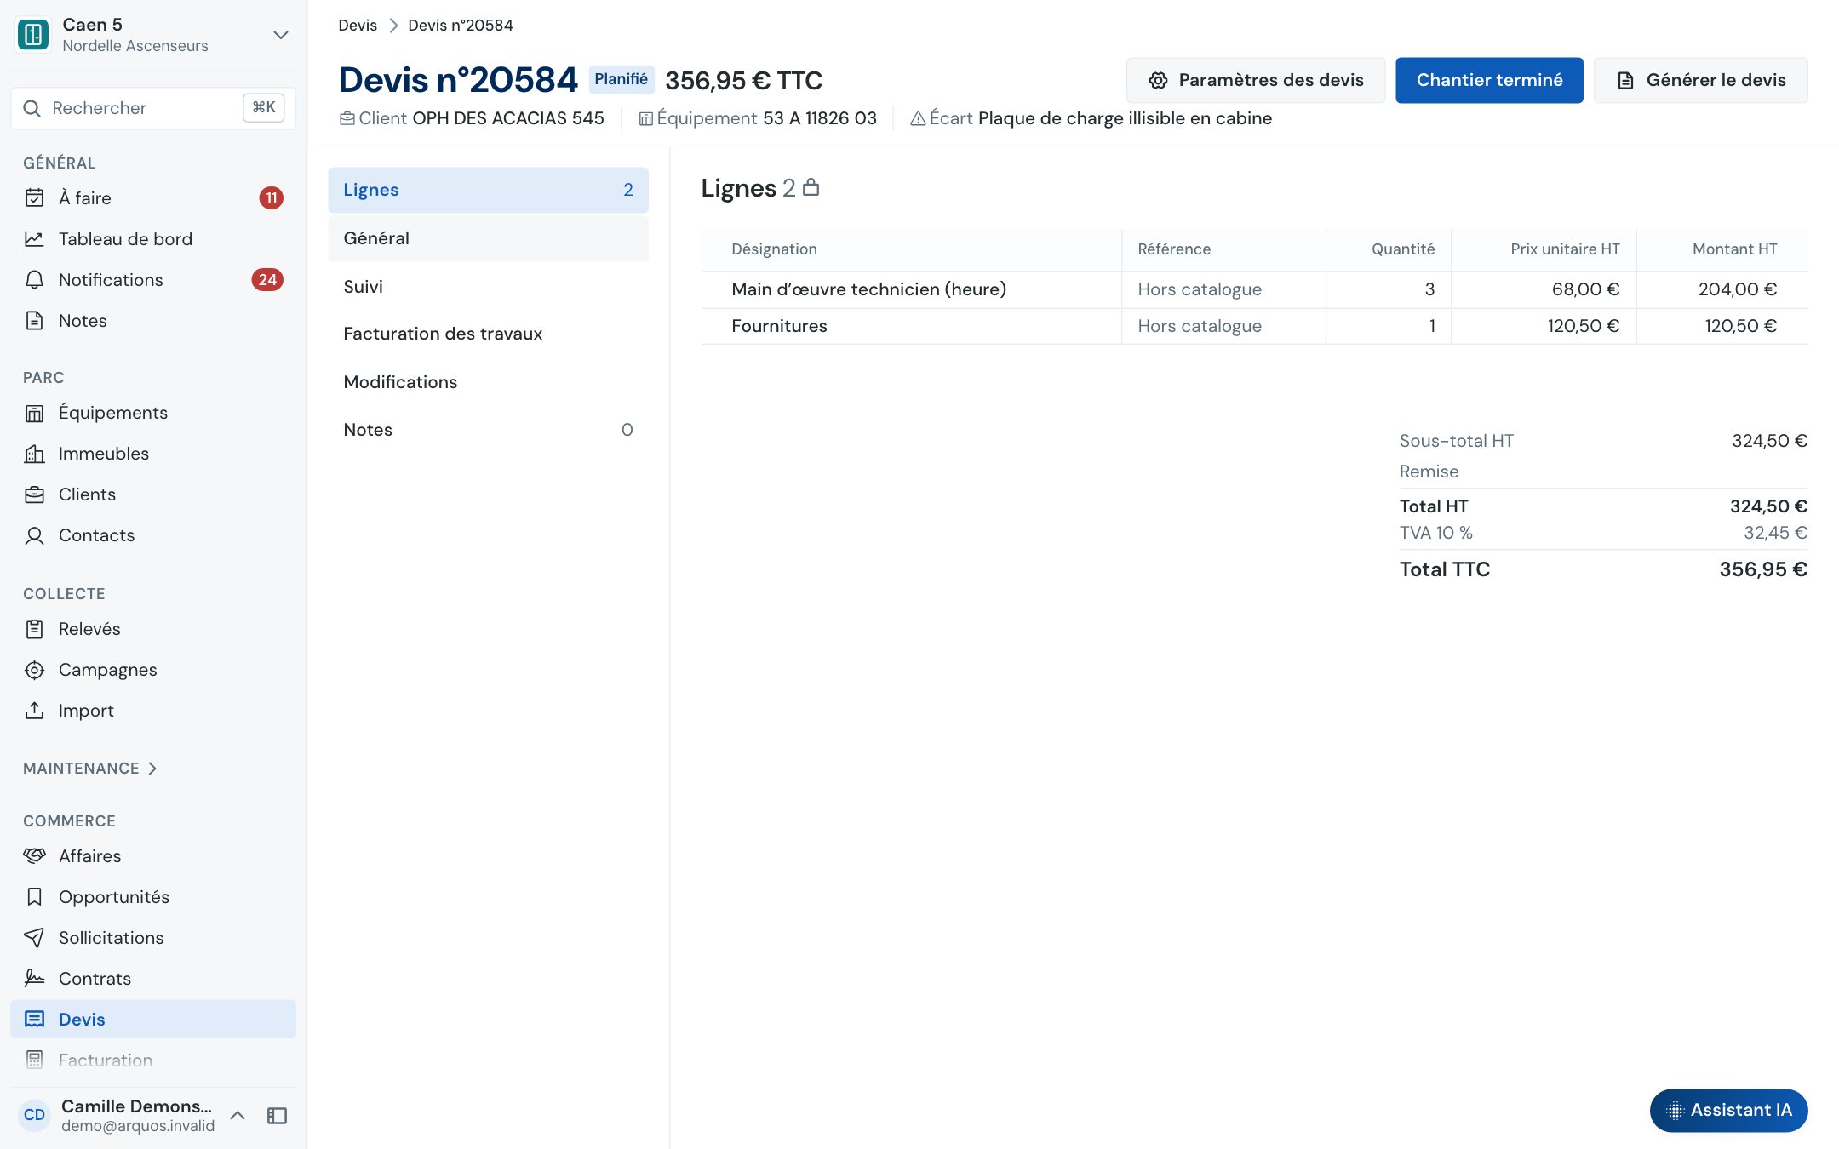Open equipment 53 A 11826 03
The width and height of the screenshot is (1839, 1149).
(820, 118)
